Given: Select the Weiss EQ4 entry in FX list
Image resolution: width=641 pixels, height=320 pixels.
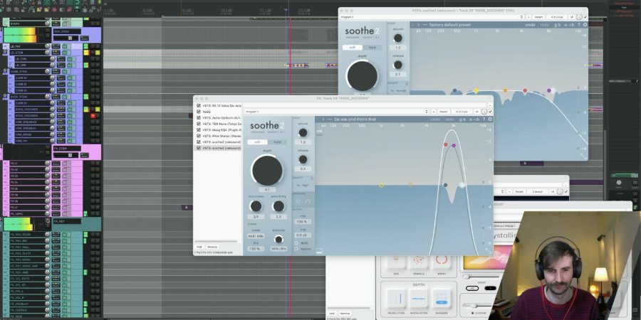Looking at the screenshot, I should tap(222, 129).
